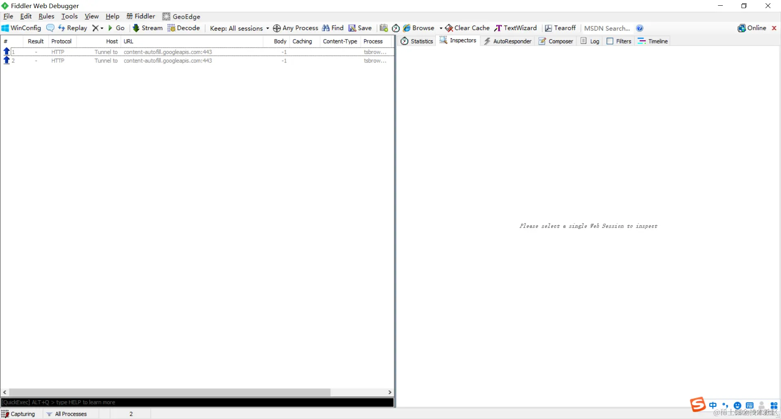Click the All Processes status filter

(67, 414)
